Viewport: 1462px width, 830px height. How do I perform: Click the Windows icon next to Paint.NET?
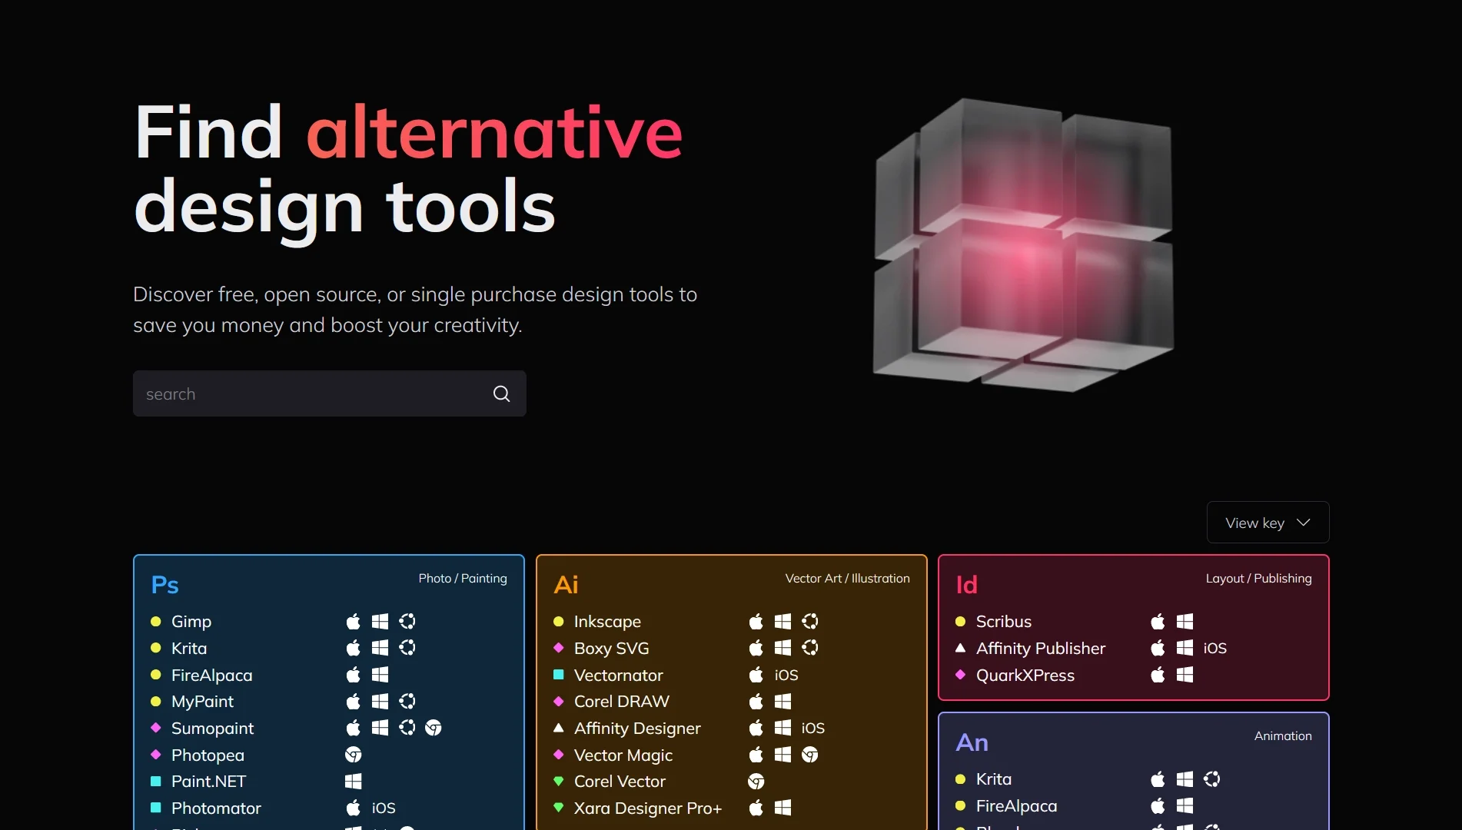354,782
